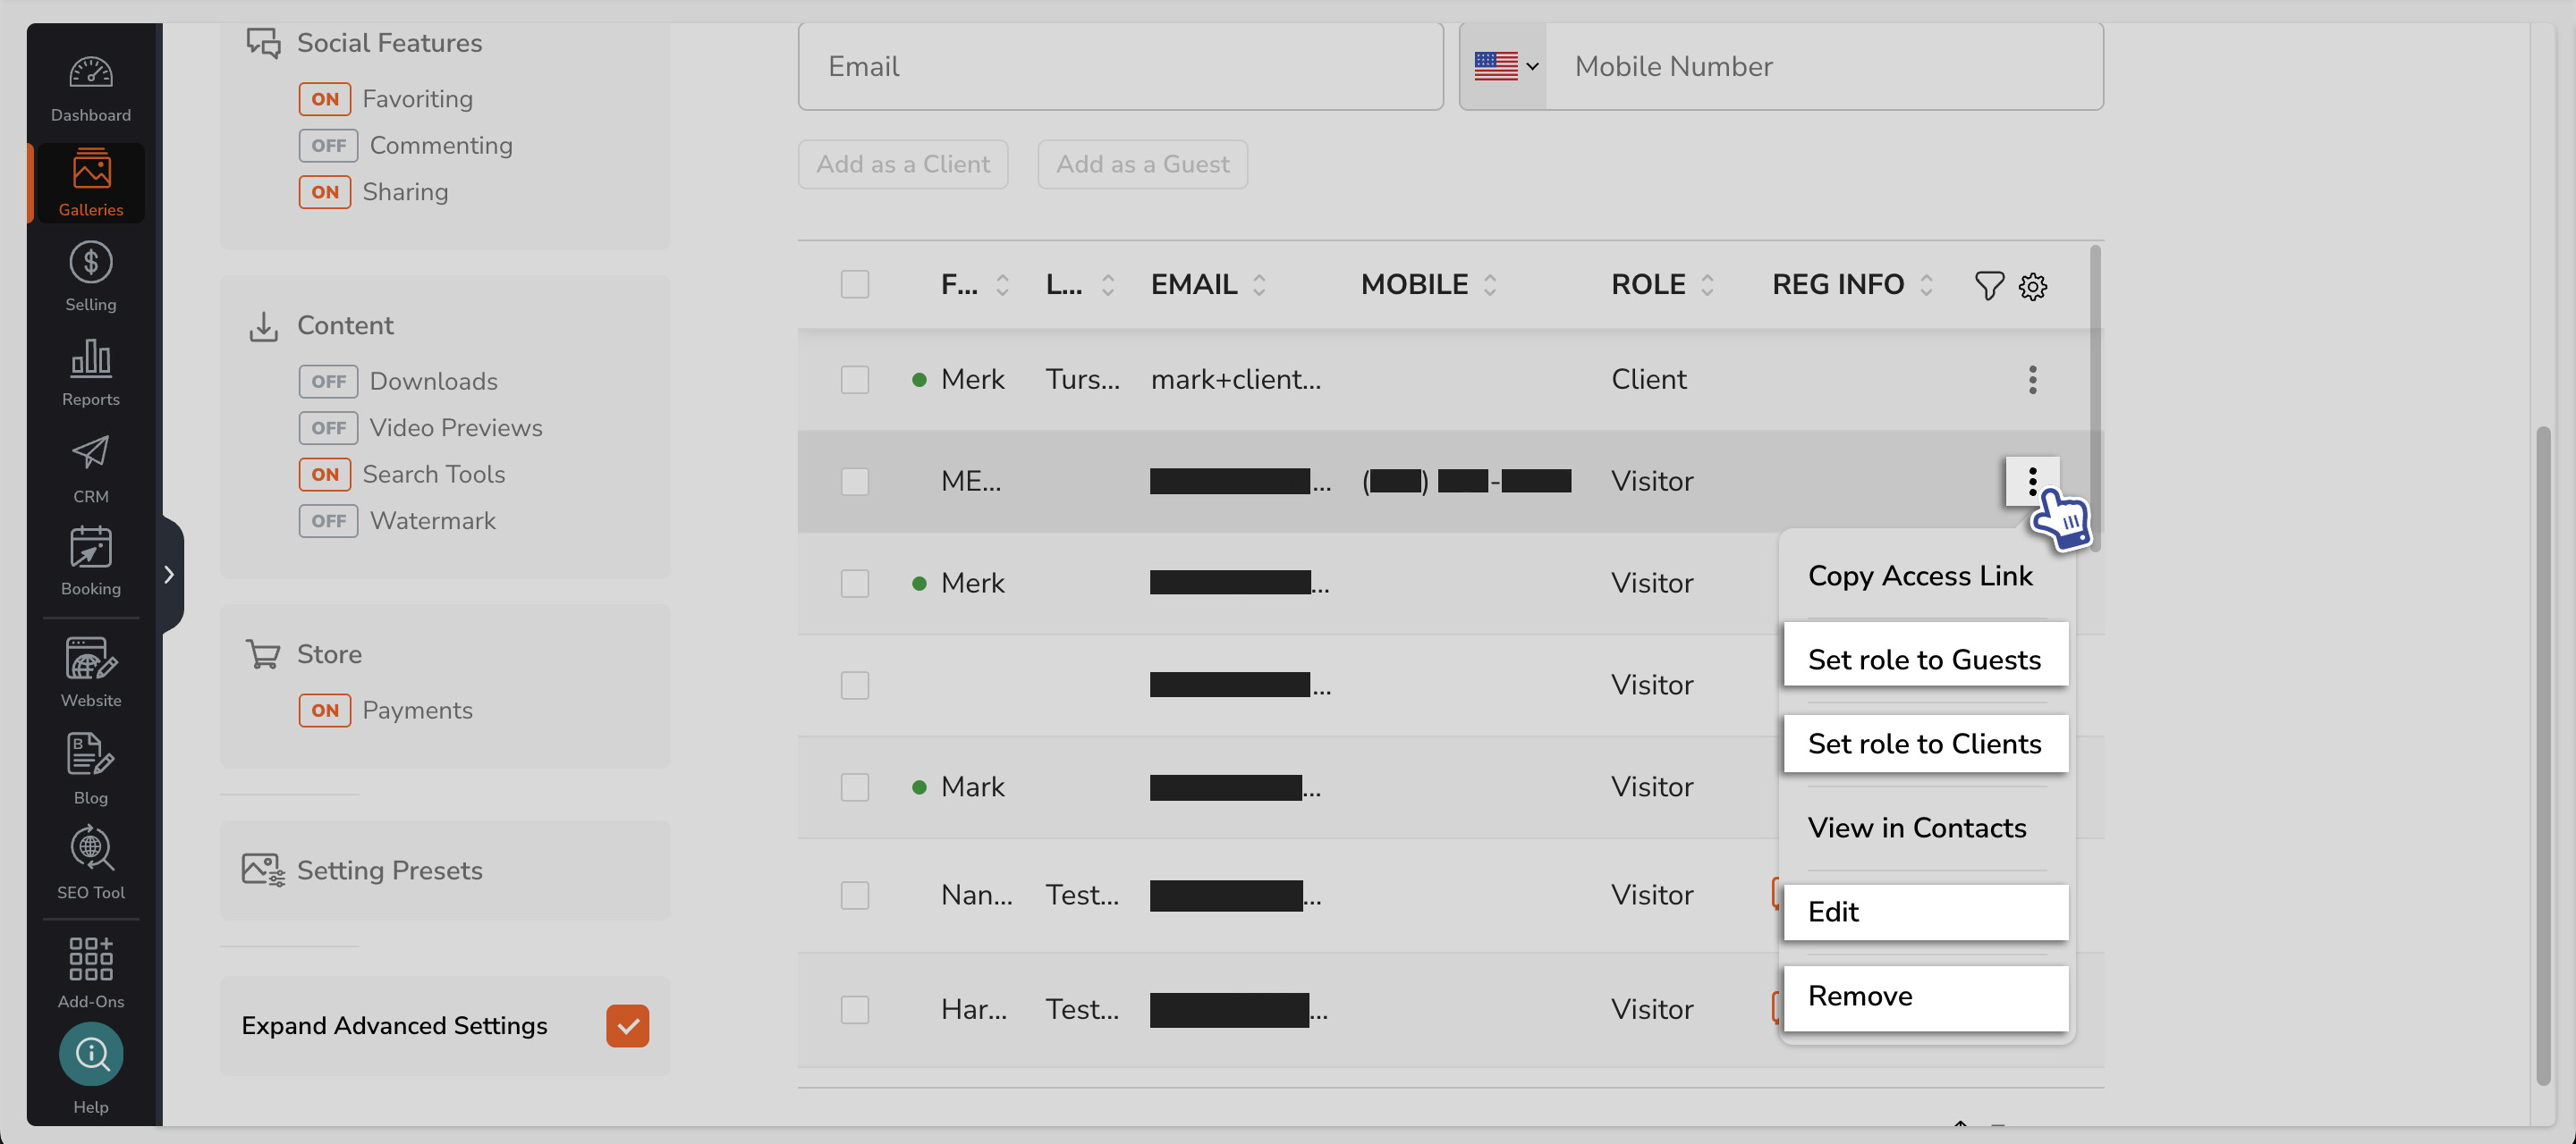Open the Dashboard from the sidebar
This screenshot has width=2576, height=1144.
(x=90, y=85)
